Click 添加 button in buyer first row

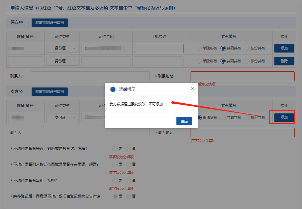pyautogui.click(x=284, y=48)
